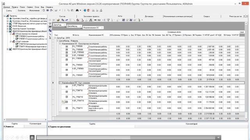This screenshot has width=250, height=140.
Task: Click the tree structure icon in top toolbar
Action: coord(51,10)
